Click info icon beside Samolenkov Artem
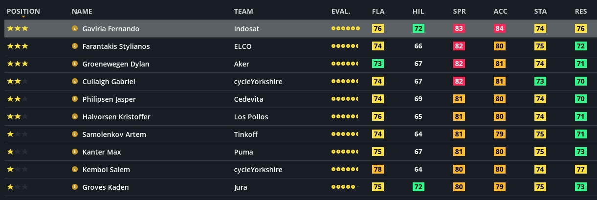The image size is (597, 200). 75,134
